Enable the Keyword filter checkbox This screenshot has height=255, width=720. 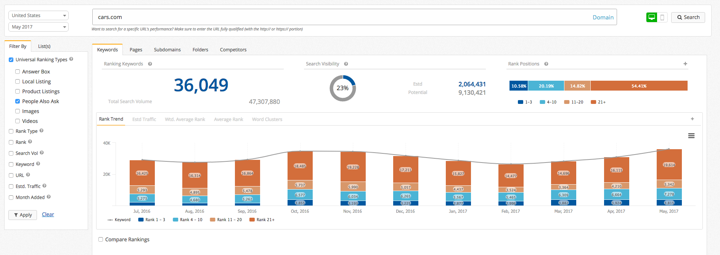tap(11, 164)
